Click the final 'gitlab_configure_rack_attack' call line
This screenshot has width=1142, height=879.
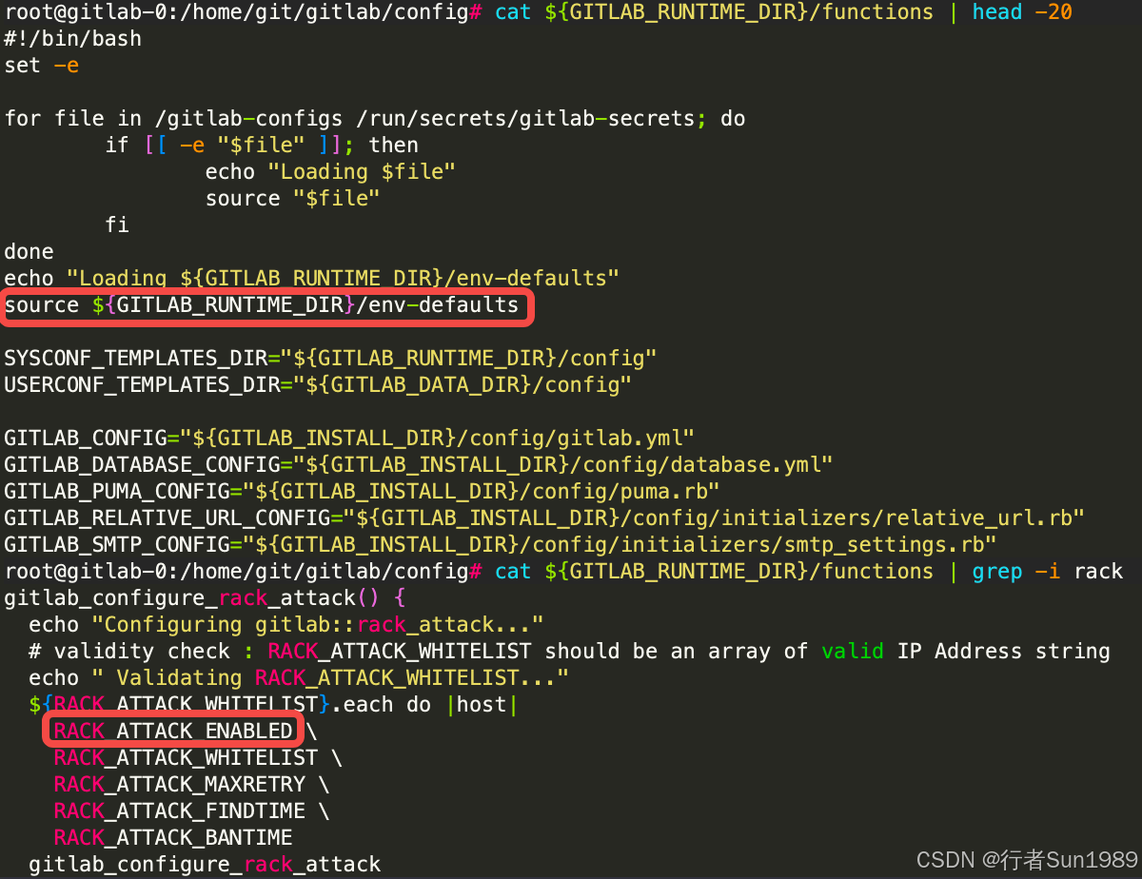pos(205,865)
